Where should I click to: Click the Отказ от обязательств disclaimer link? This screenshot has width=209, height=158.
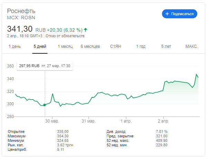coord(65,36)
